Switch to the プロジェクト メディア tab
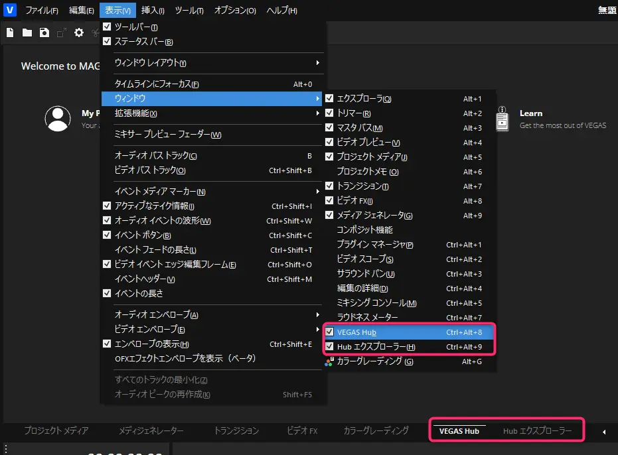The image size is (618, 455). point(56,430)
